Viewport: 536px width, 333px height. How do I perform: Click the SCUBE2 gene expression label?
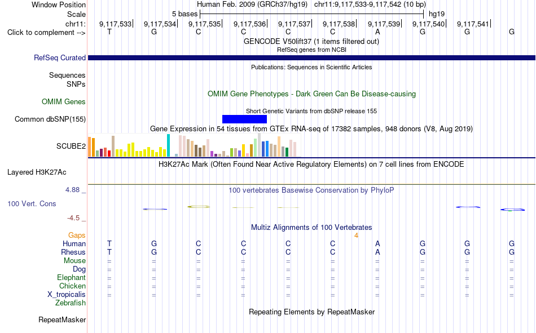(71, 146)
